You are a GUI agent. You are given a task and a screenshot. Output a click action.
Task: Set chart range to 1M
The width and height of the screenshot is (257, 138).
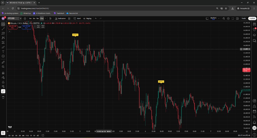point(16,135)
